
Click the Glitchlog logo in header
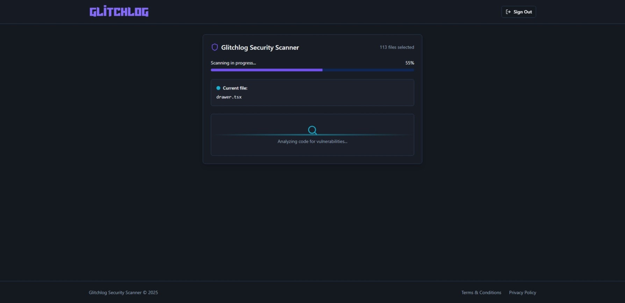click(x=119, y=12)
